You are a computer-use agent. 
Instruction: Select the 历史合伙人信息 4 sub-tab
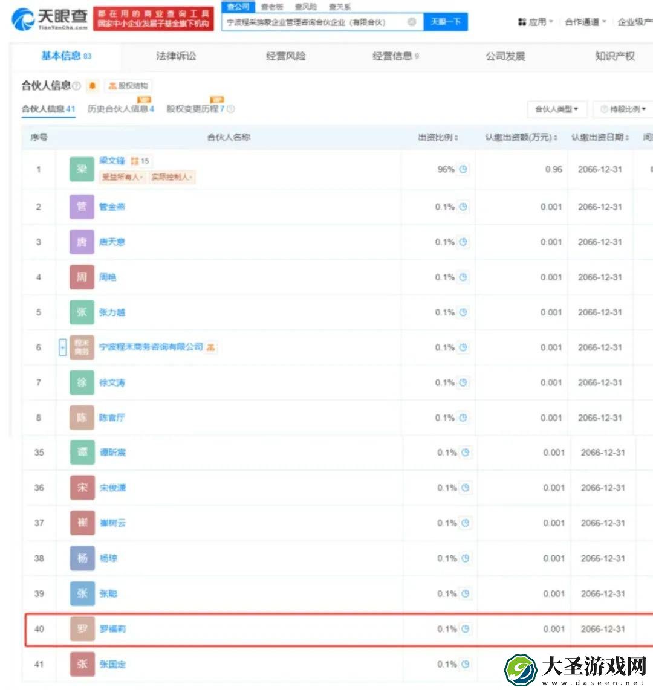[x=121, y=109]
